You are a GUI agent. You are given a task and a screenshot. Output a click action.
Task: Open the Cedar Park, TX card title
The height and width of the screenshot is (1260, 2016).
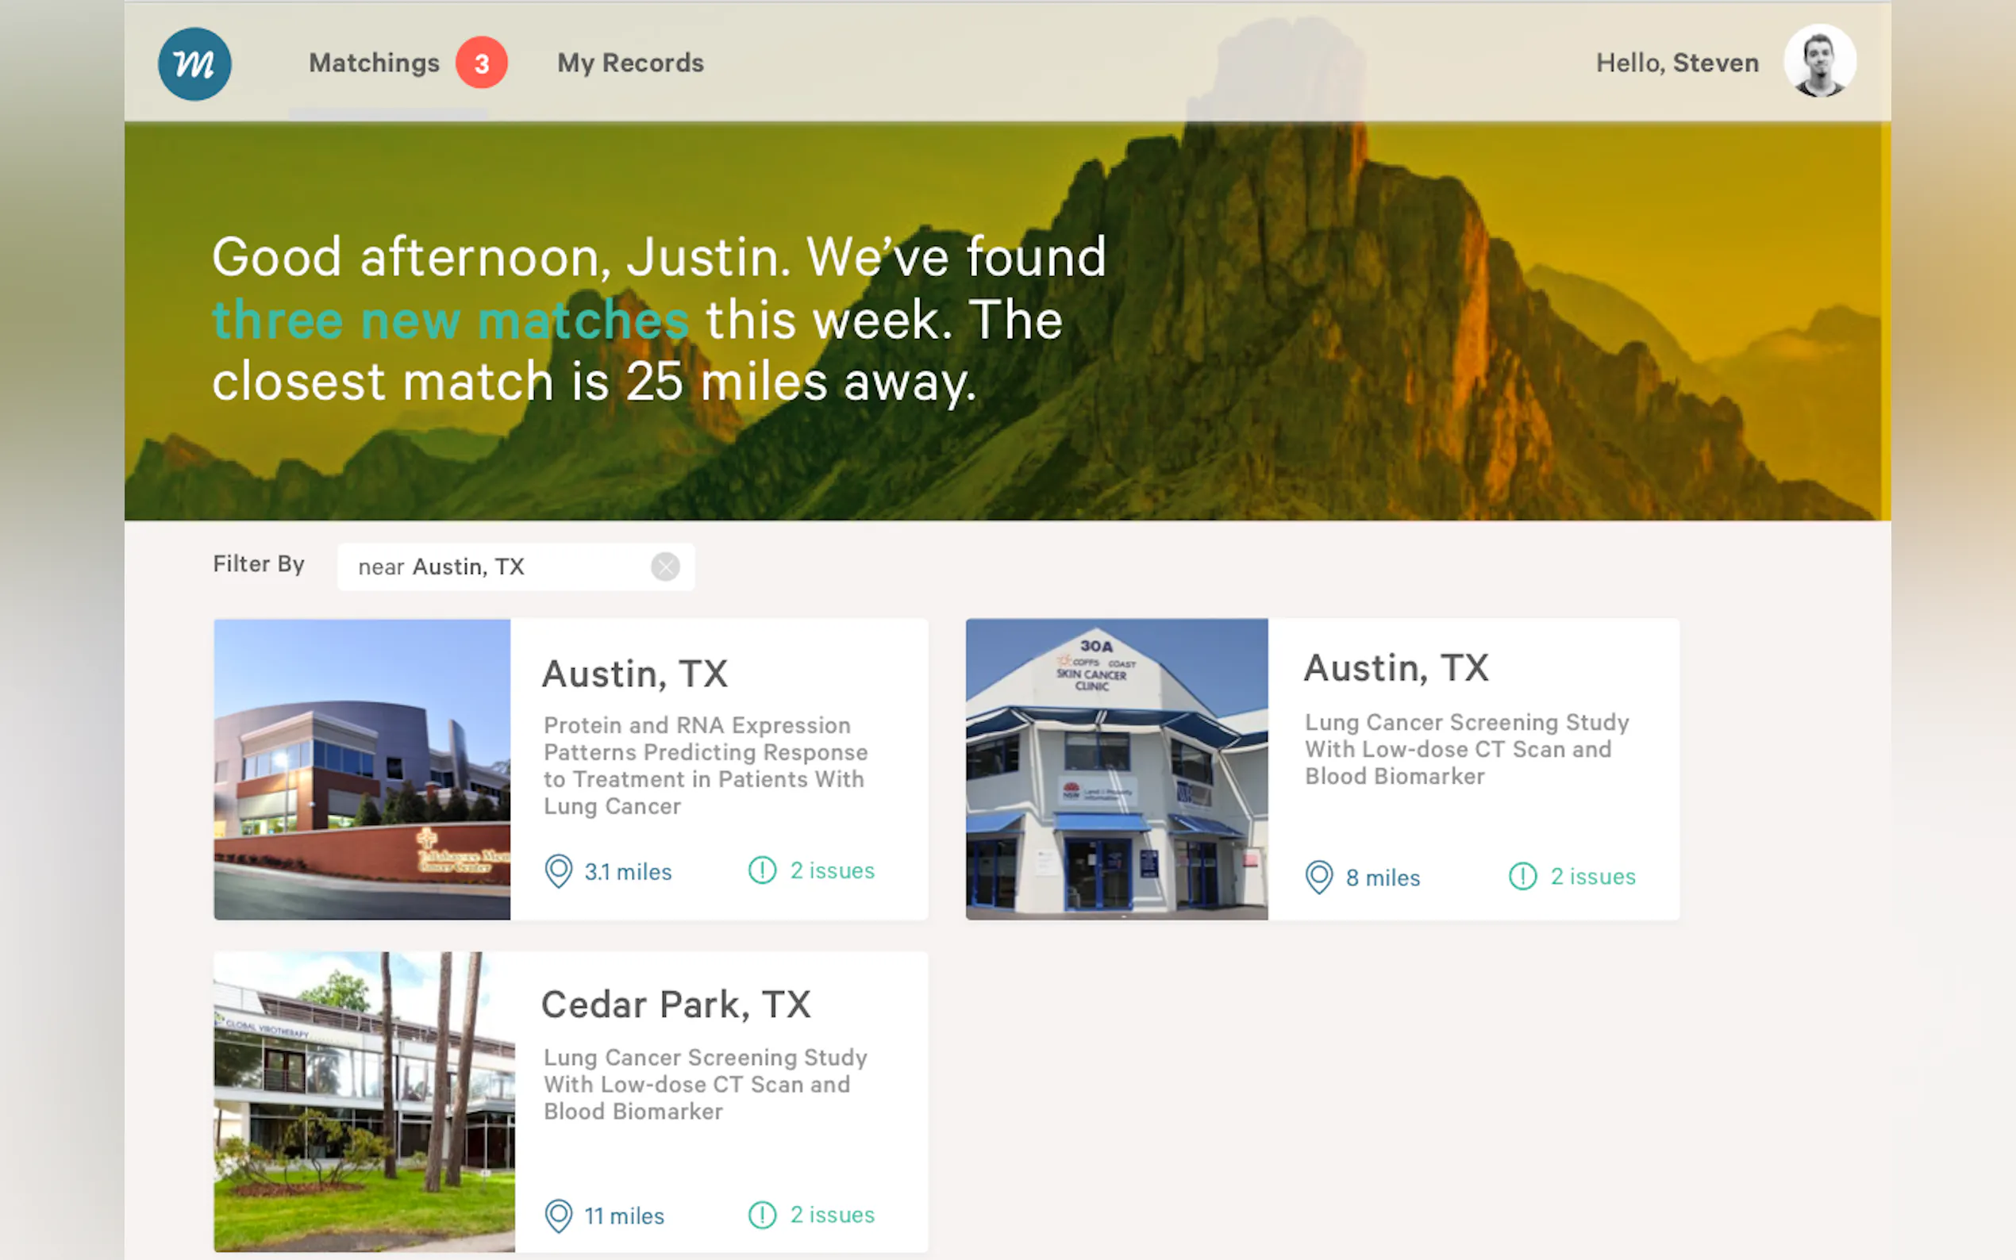pyautogui.click(x=676, y=1005)
